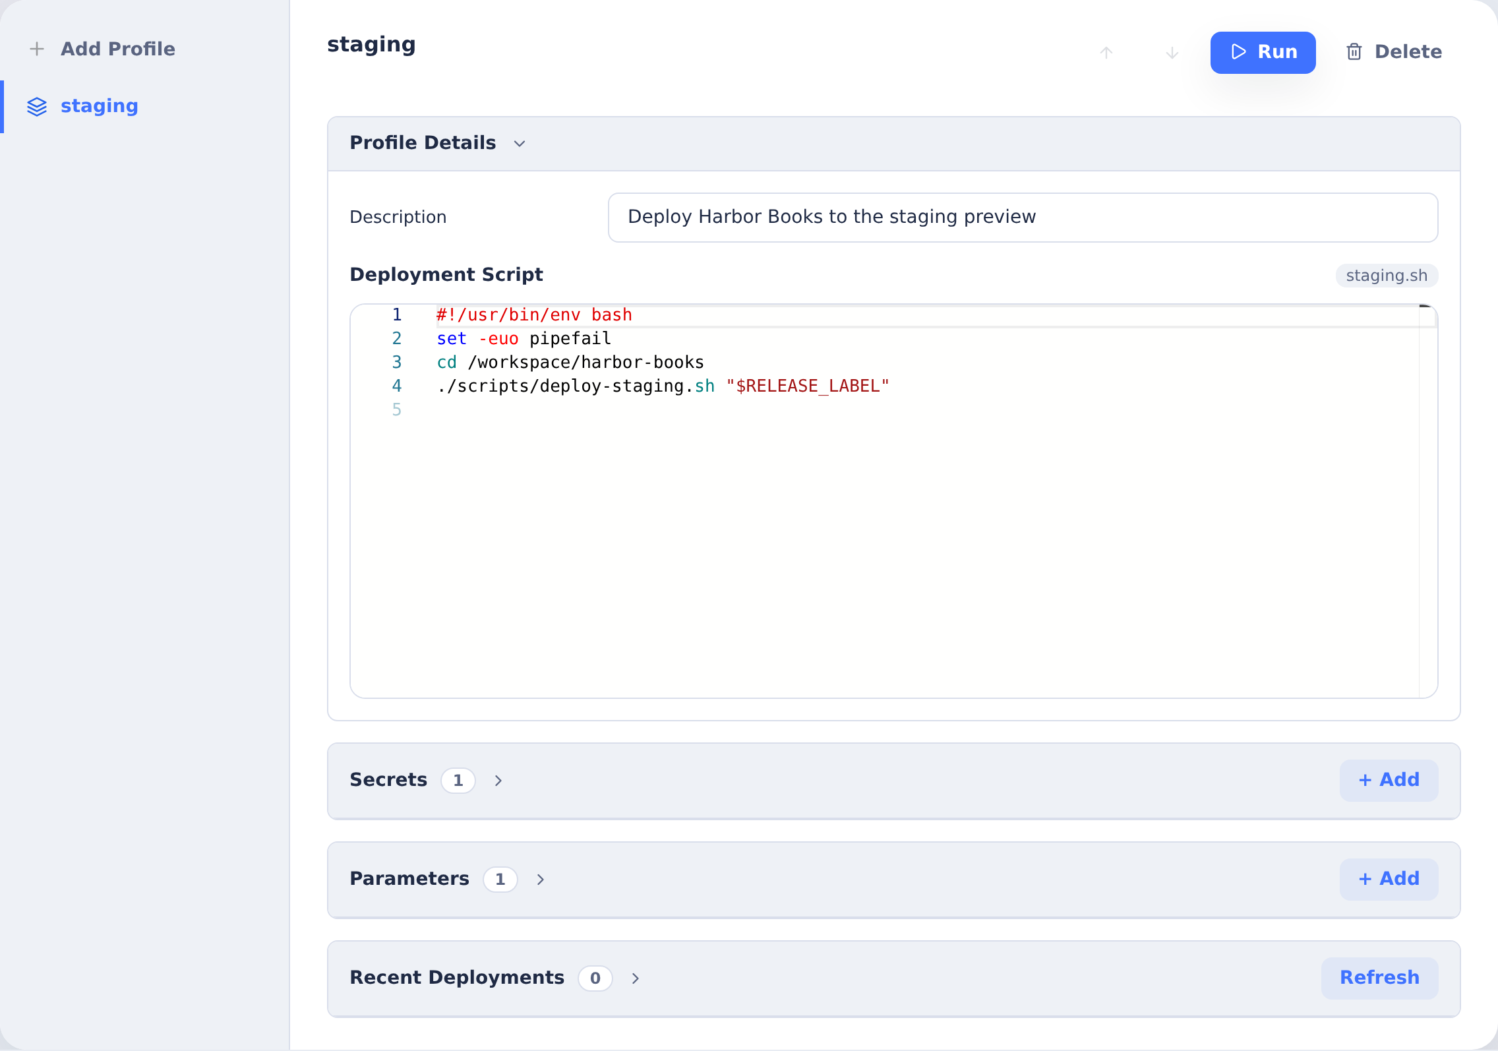Delete the staging profile

[1394, 52]
